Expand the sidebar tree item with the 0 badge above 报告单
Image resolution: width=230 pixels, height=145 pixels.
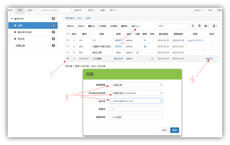[15, 32]
